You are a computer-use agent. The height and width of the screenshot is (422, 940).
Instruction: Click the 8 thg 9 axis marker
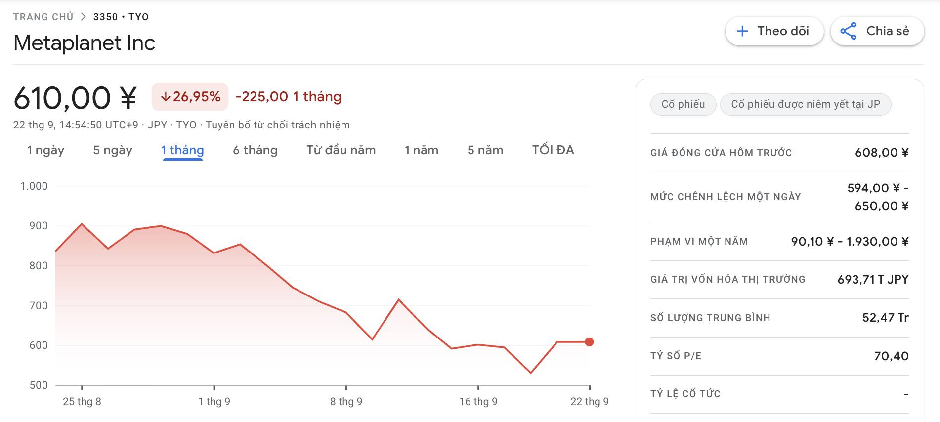[x=346, y=401]
